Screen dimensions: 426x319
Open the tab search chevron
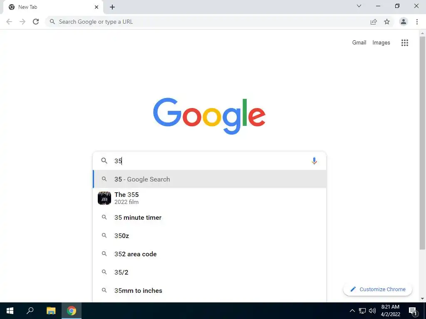coord(359,6)
